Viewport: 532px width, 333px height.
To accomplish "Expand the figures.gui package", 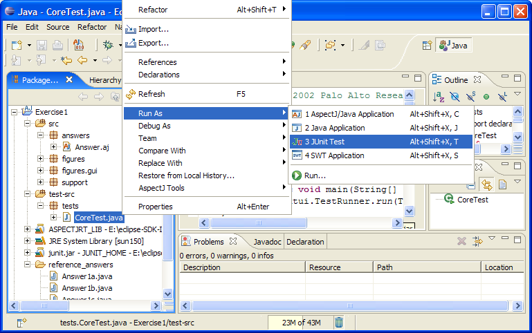I will tap(40, 171).
